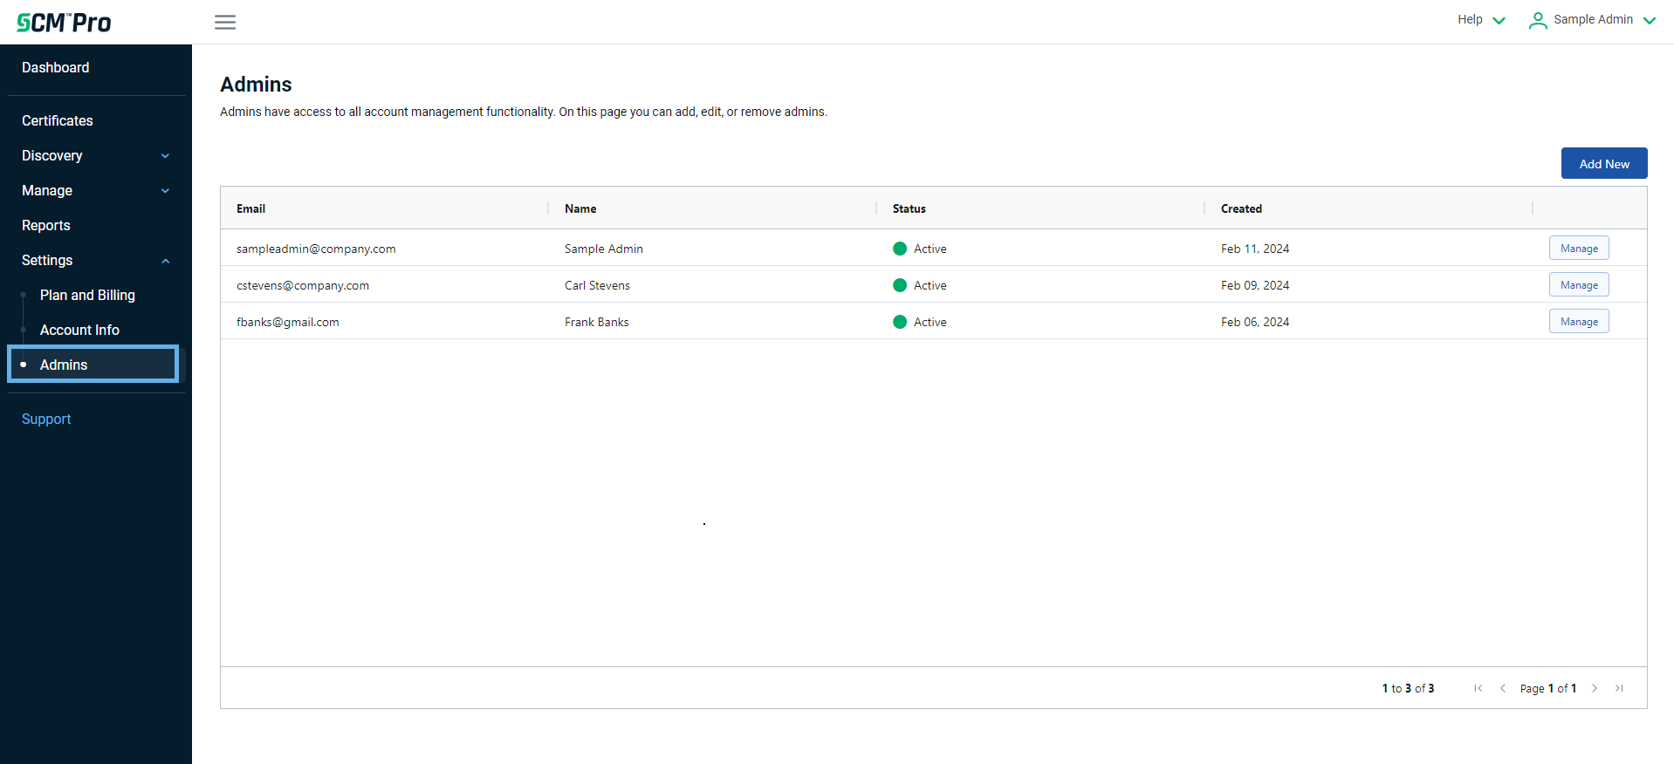Sort by the Email column header
This screenshot has width=1674, height=764.
[x=251, y=208]
